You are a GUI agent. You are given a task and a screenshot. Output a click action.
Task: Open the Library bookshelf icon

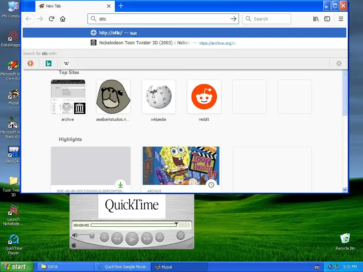click(x=316, y=19)
